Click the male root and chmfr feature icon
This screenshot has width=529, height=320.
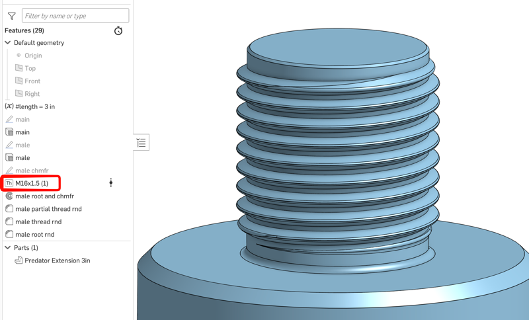(9, 196)
